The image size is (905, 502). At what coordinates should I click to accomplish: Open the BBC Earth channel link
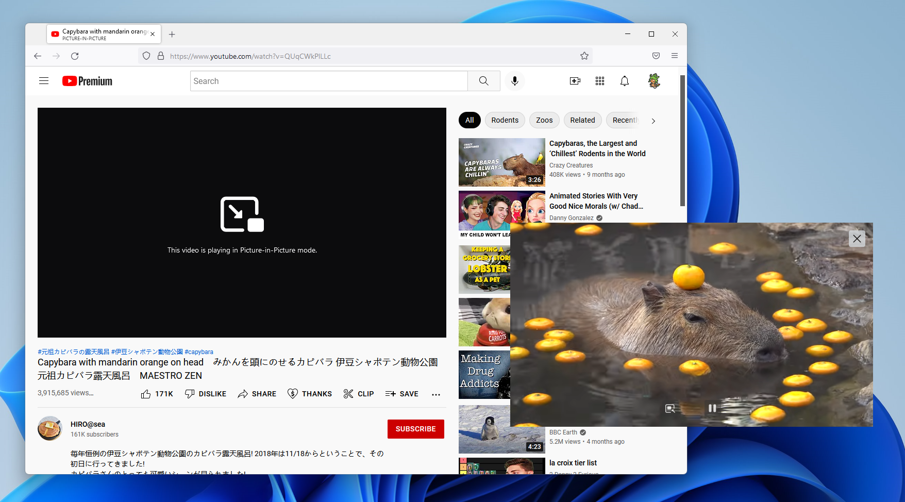[x=563, y=432]
